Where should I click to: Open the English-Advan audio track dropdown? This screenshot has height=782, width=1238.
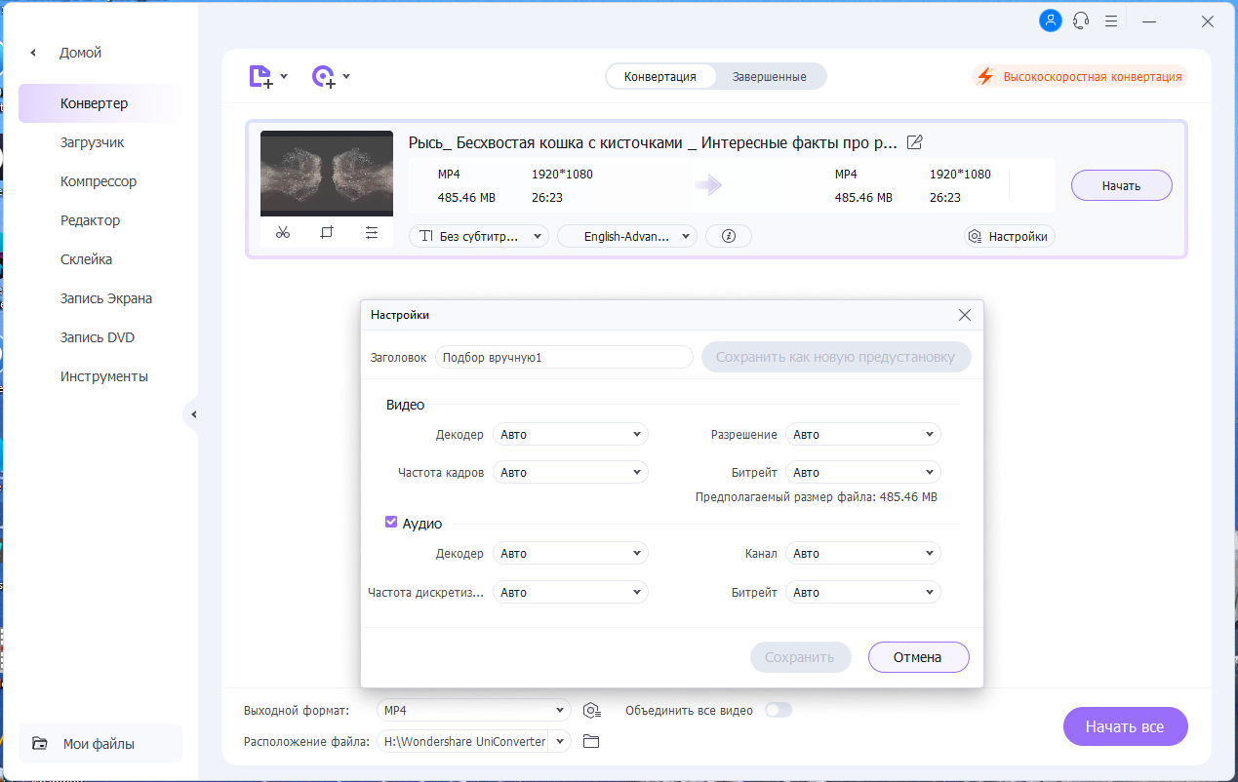pyautogui.click(x=627, y=236)
